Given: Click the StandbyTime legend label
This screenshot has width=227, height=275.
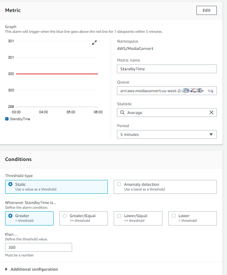Looking at the screenshot, I should pos(20,119).
